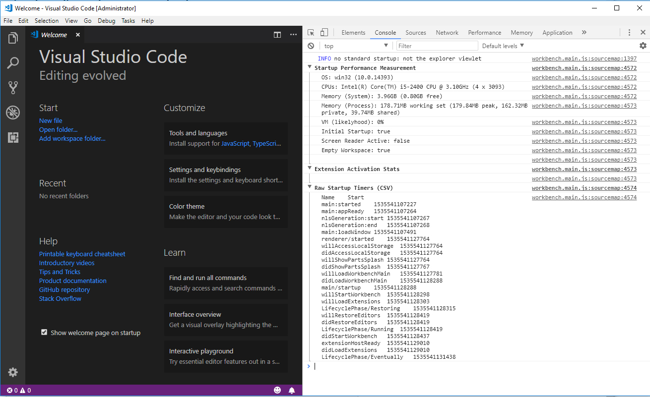Clear the console with the ban icon

click(312, 46)
